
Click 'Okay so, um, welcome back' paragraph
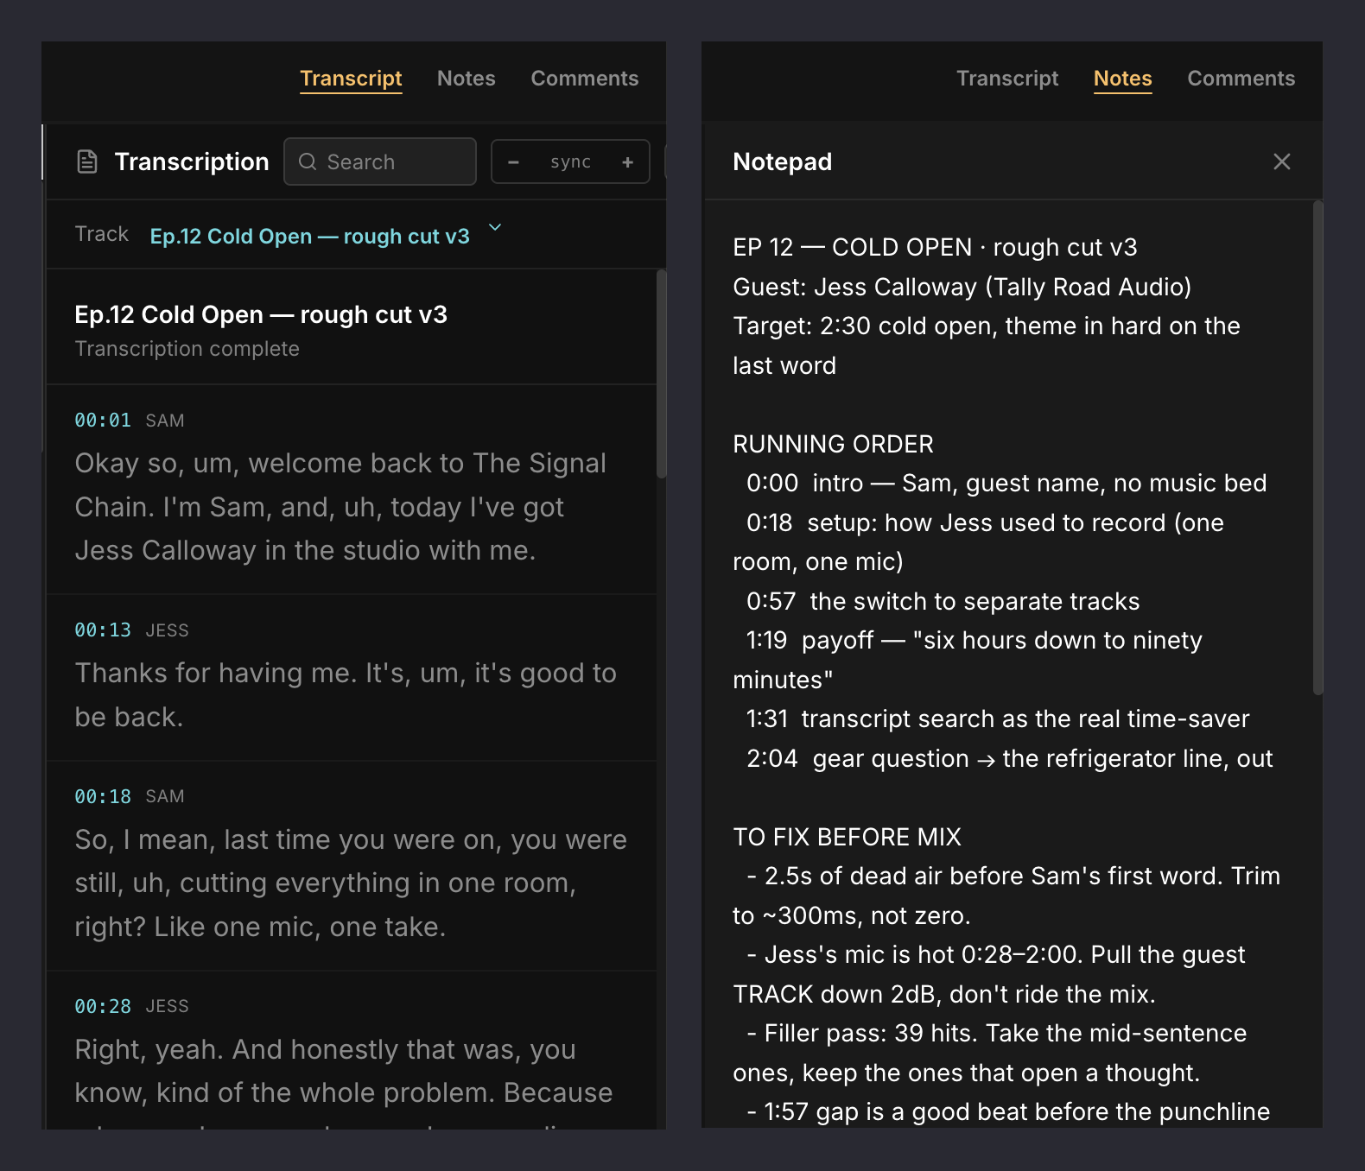(x=340, y=507)
